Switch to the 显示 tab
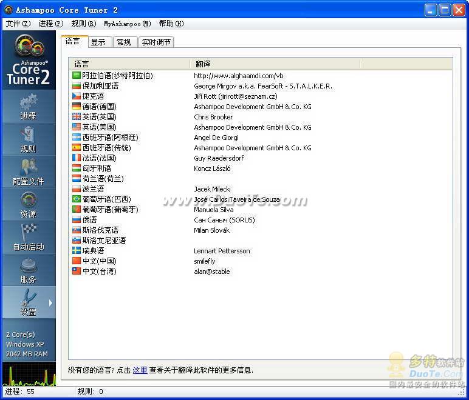469x400 pixels. click(x=98, y=42)
